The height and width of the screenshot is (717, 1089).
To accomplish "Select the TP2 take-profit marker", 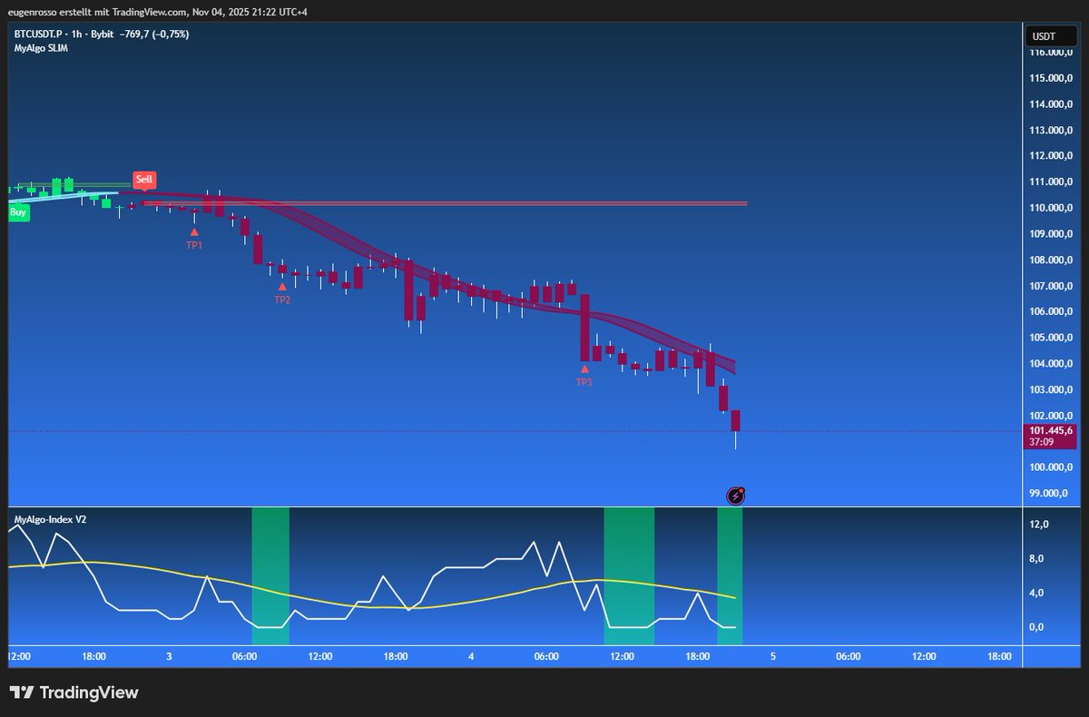I will click(x=282, y=294).
